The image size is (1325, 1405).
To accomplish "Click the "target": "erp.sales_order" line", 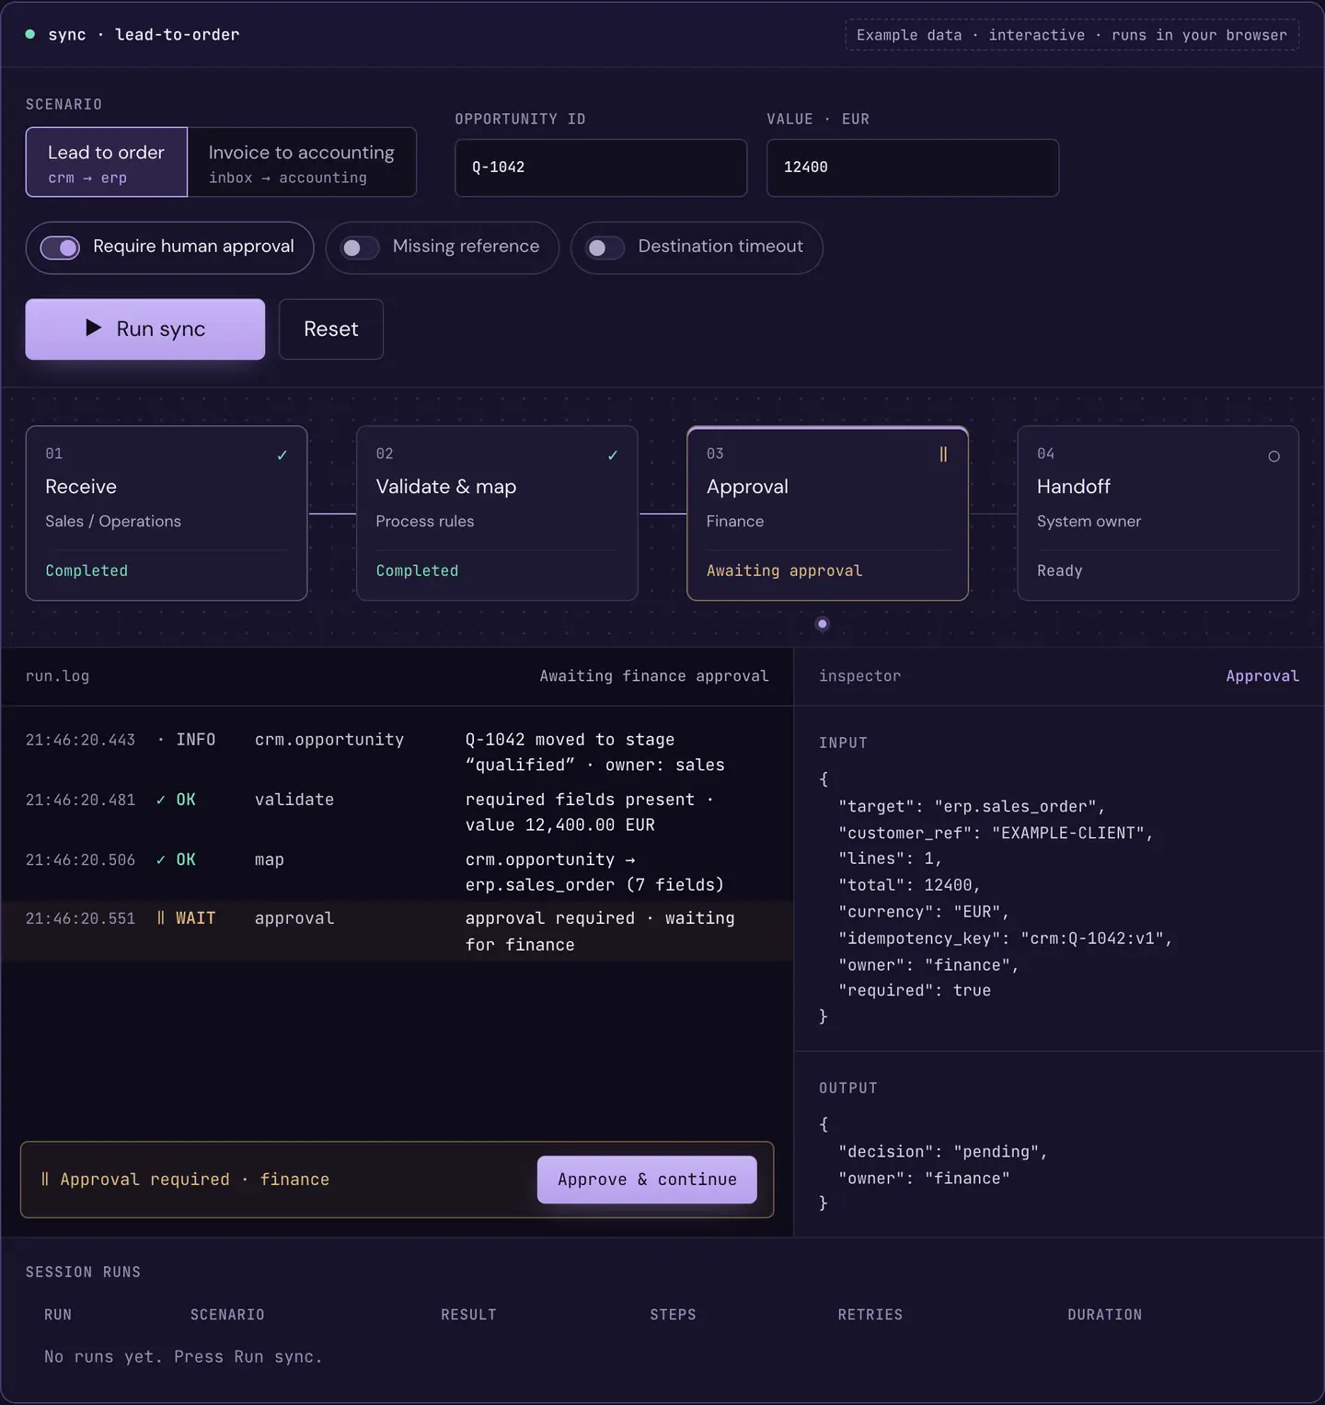I will coord(972,806).
